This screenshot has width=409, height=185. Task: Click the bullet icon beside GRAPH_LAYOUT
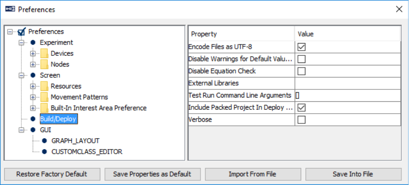tap(44, 141)
